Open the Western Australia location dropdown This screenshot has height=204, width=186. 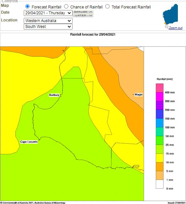(x=48, y=21)
